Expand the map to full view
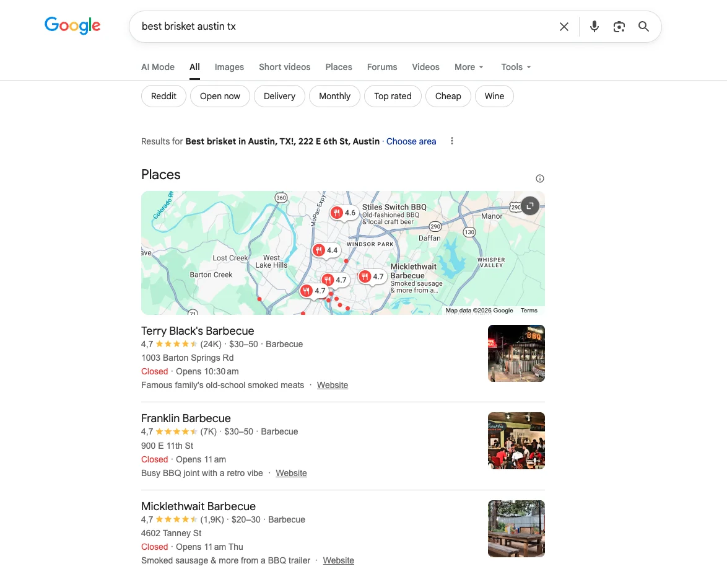The height and width of the screenshot is (574, 727). coord(529,206)
